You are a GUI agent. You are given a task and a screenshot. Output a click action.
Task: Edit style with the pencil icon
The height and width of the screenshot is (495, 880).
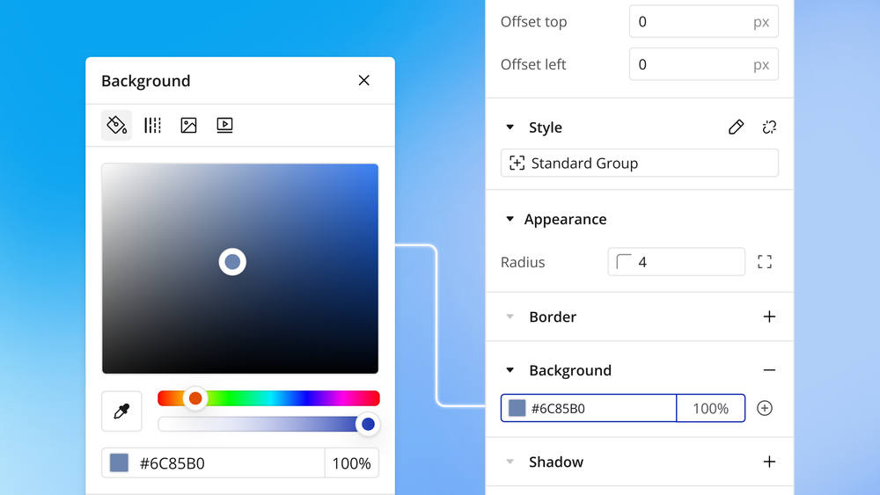[736, 127]
